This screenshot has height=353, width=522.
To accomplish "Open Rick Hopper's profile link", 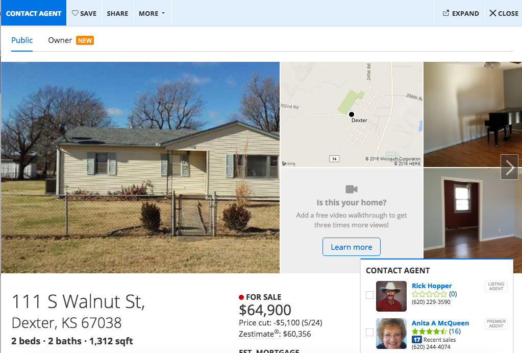I will pos(432,286).
